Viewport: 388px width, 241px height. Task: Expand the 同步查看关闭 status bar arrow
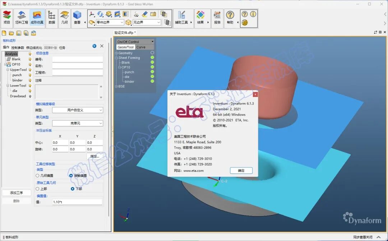click(378, 237)
